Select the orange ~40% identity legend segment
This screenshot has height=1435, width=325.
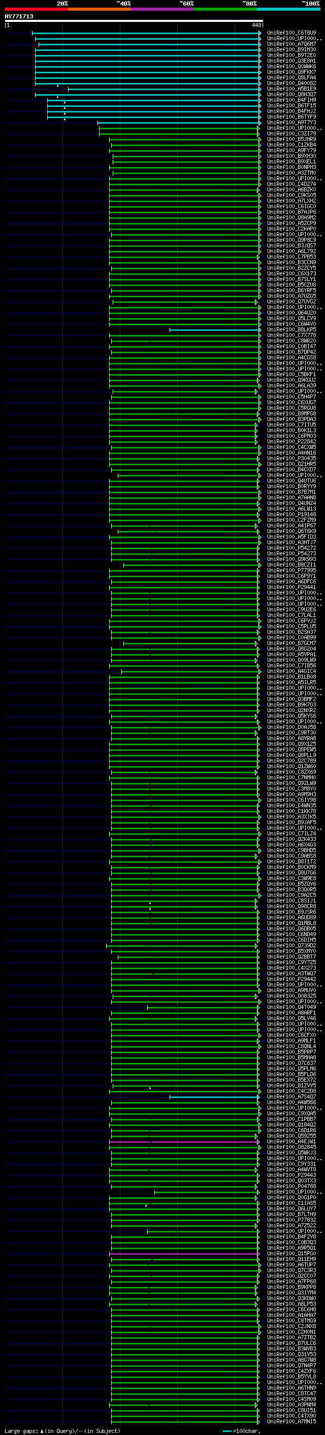pos(100,9)
